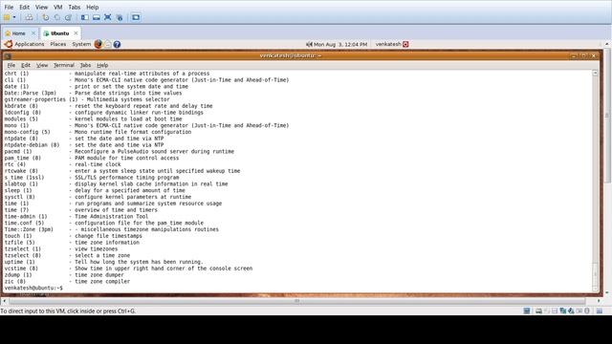Open the VMware Edit menu

[x=24, y=7]
